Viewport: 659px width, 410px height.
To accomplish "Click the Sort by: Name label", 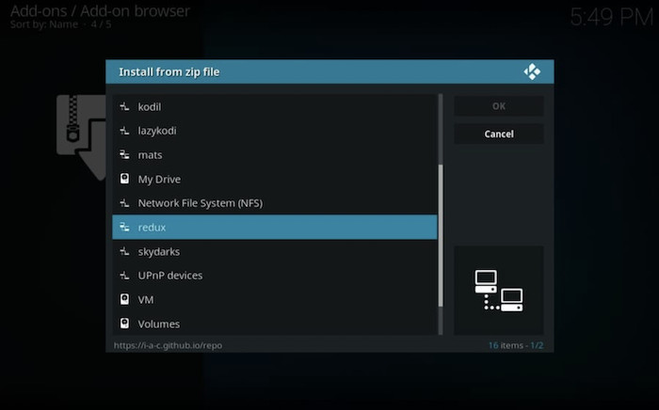I will [44, 24].
